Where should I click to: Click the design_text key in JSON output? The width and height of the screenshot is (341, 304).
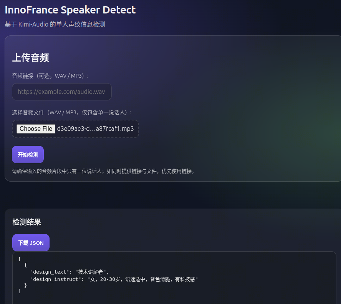tap(50, 272)
